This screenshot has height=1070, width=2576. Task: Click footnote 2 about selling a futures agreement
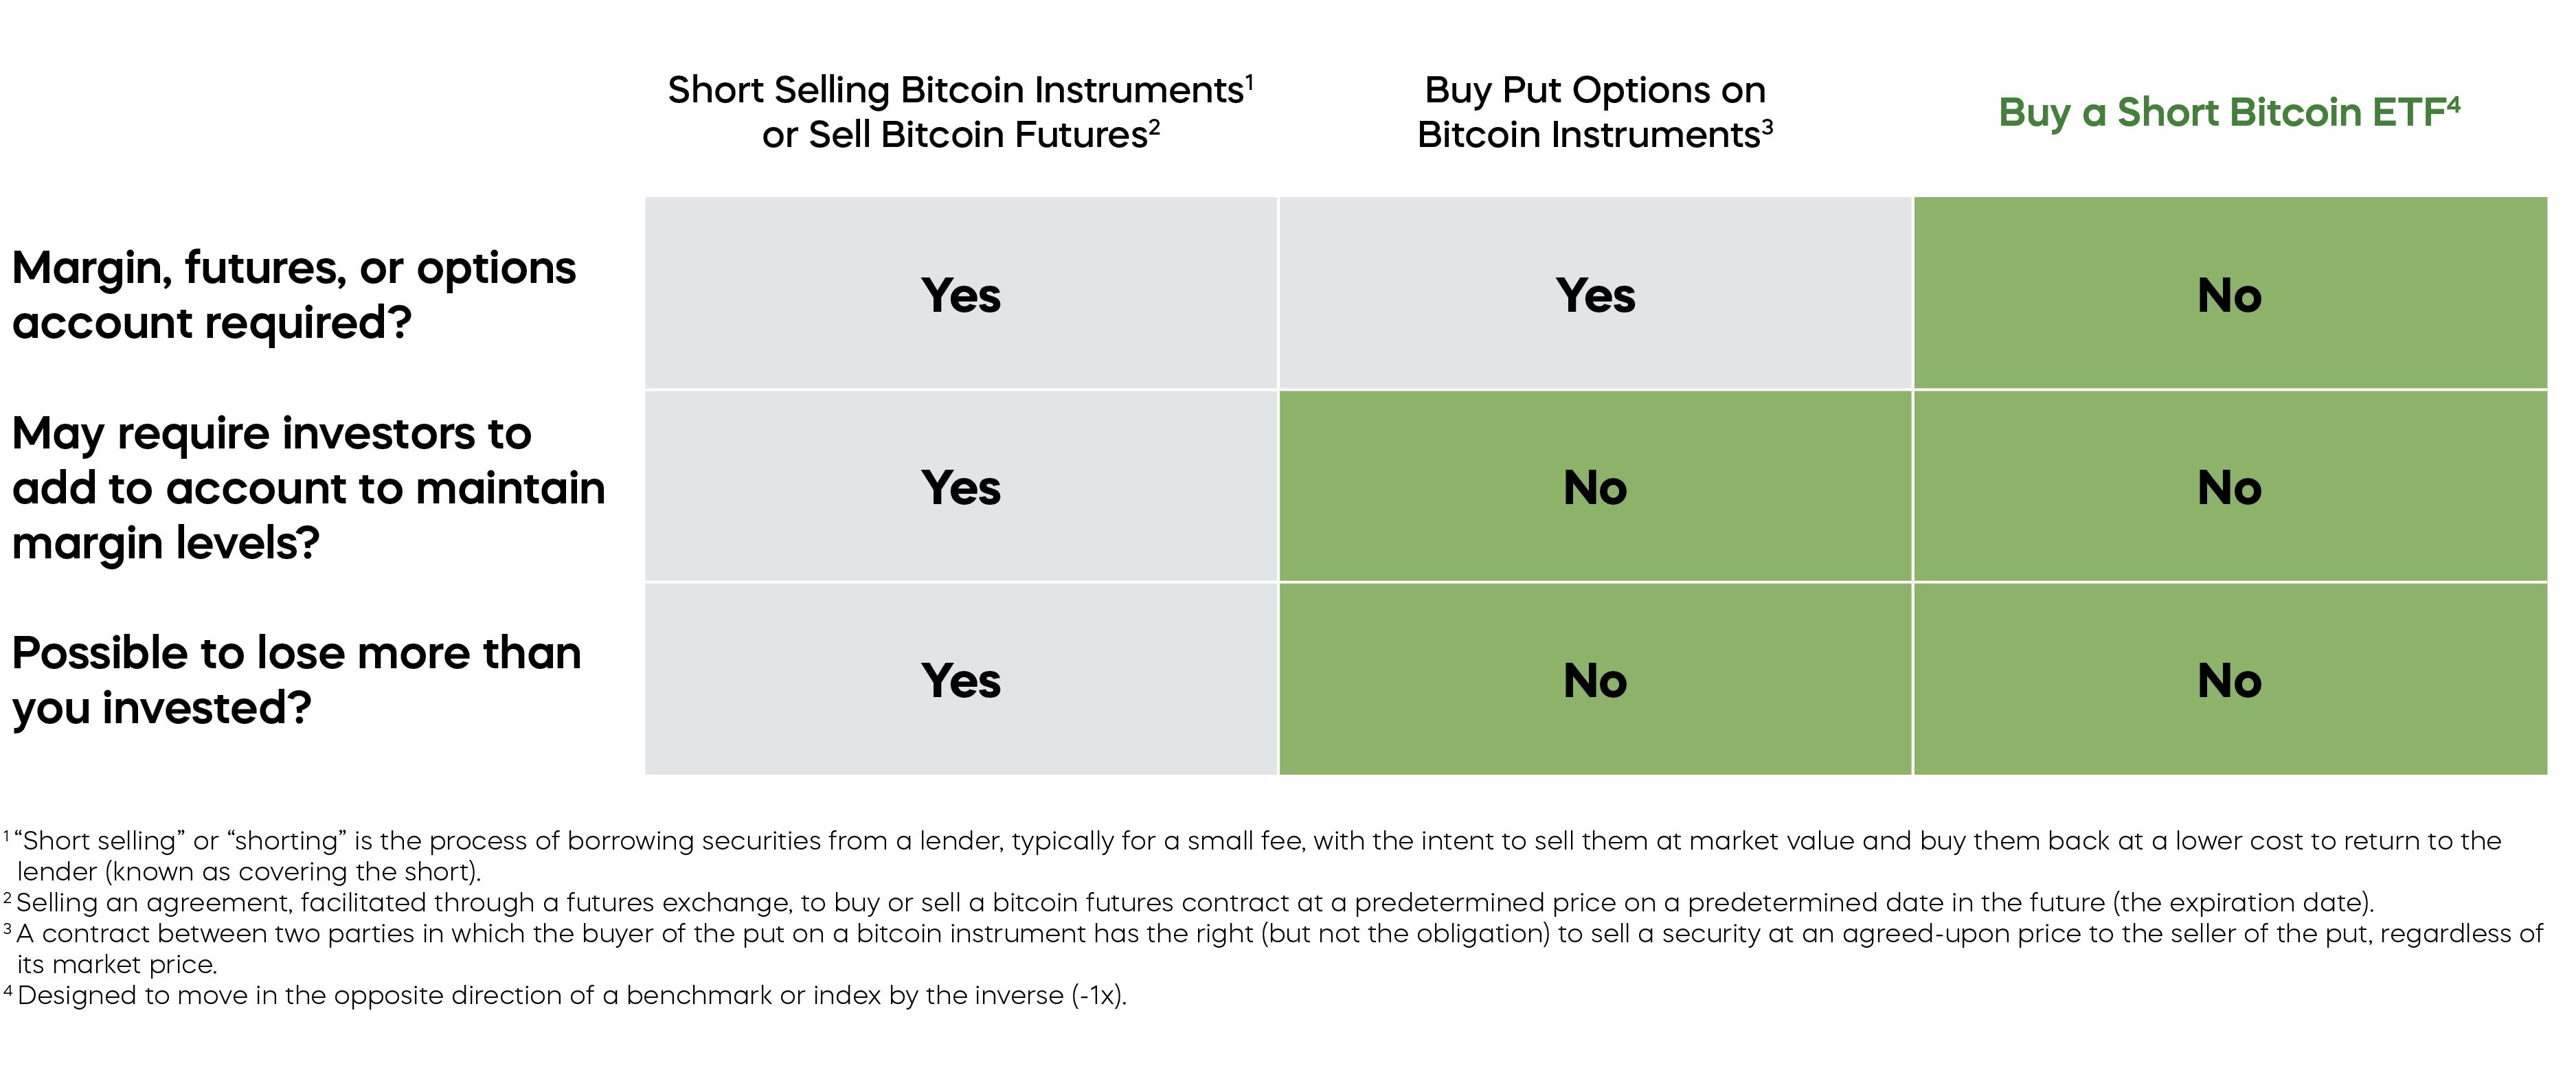[x=1190, y=902]
